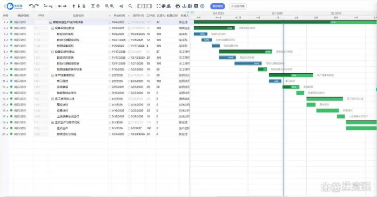Open search with the magnifier icon
Image resolution: width=377 pixels, height=197 pixels.
[x=130, y=6]
